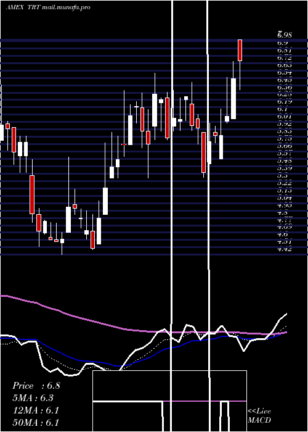Click the latest red candlestick near 6.98

[240, 50]
